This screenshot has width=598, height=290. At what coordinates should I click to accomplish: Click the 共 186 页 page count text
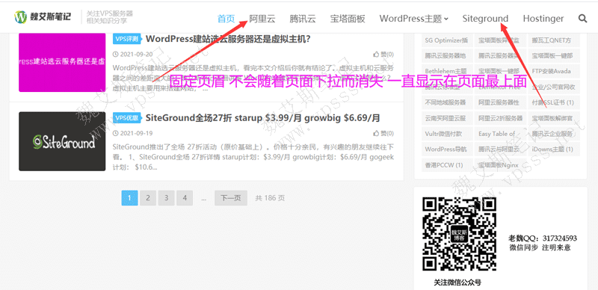[270, 198]
